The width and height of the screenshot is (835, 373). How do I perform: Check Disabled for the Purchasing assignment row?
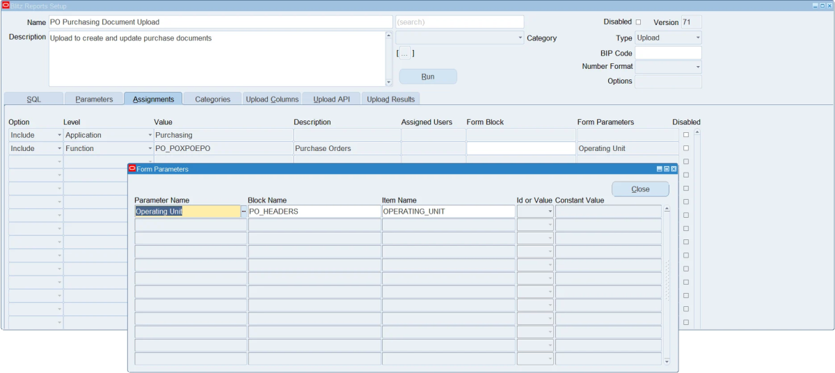coord(686,135)
